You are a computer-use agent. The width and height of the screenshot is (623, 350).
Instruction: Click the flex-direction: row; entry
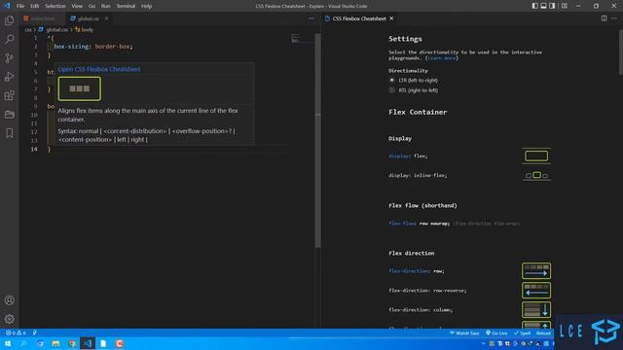[x=417, y=271]
